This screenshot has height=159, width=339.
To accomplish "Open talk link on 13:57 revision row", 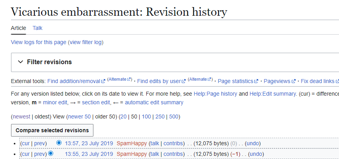I will pos(155,143).
